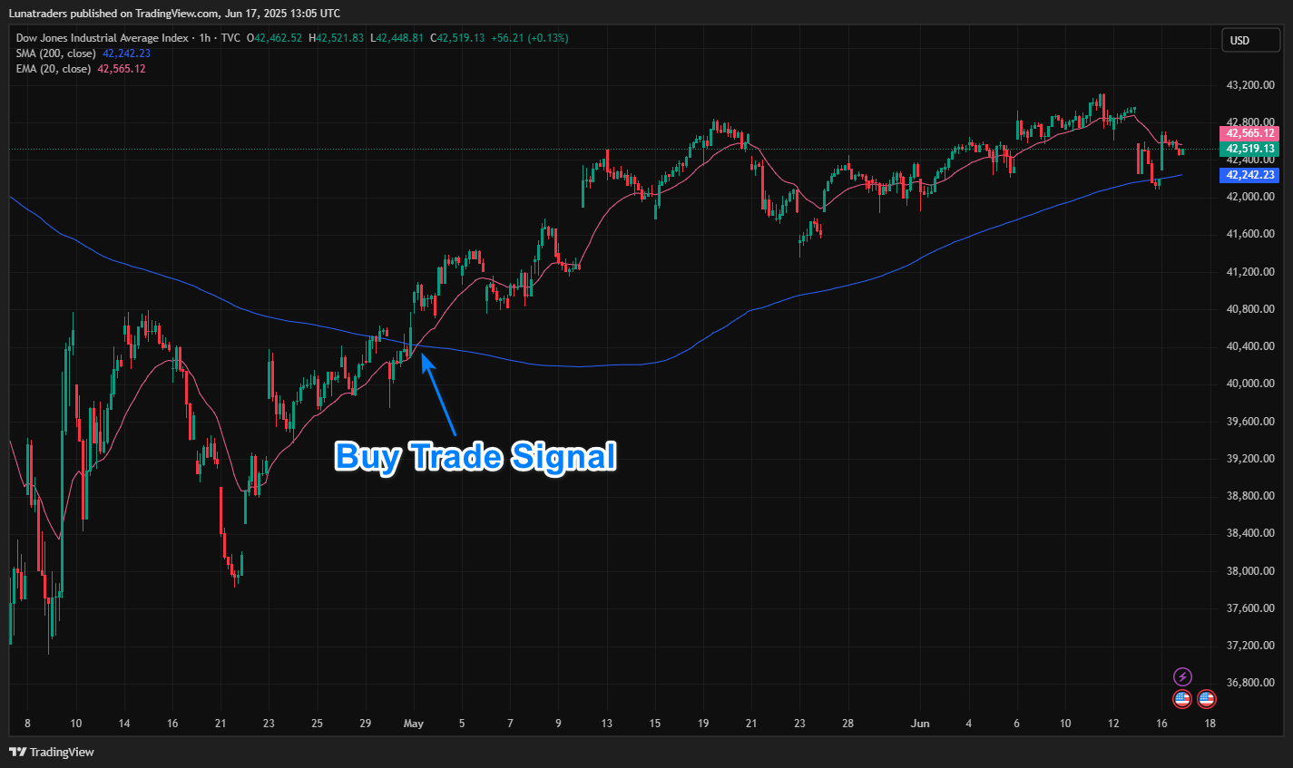Click the purple lightning bolt event icon

(x=1182, y=676)
